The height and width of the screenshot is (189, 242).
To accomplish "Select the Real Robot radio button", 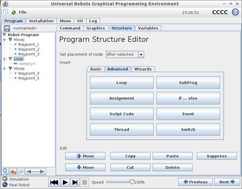I will coord(5,185).
